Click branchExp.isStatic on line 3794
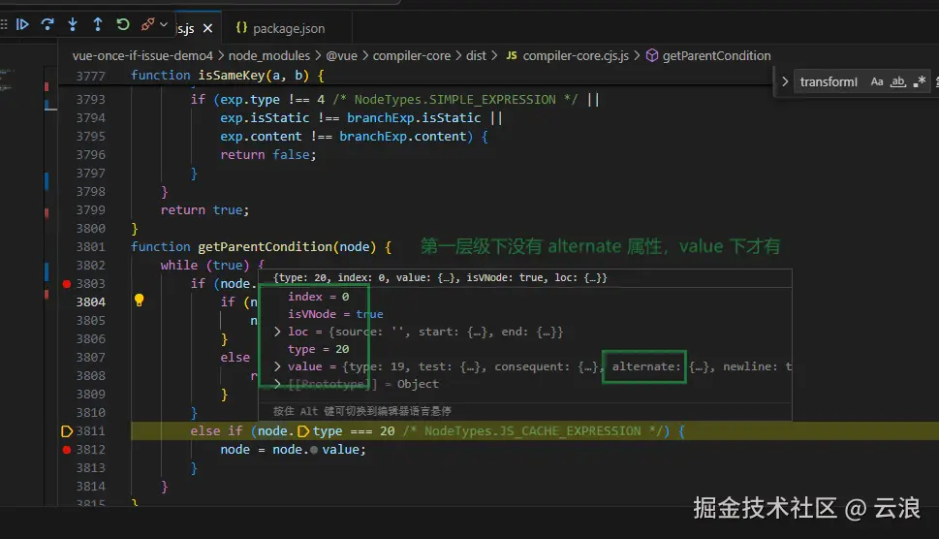 pos(414,118)
